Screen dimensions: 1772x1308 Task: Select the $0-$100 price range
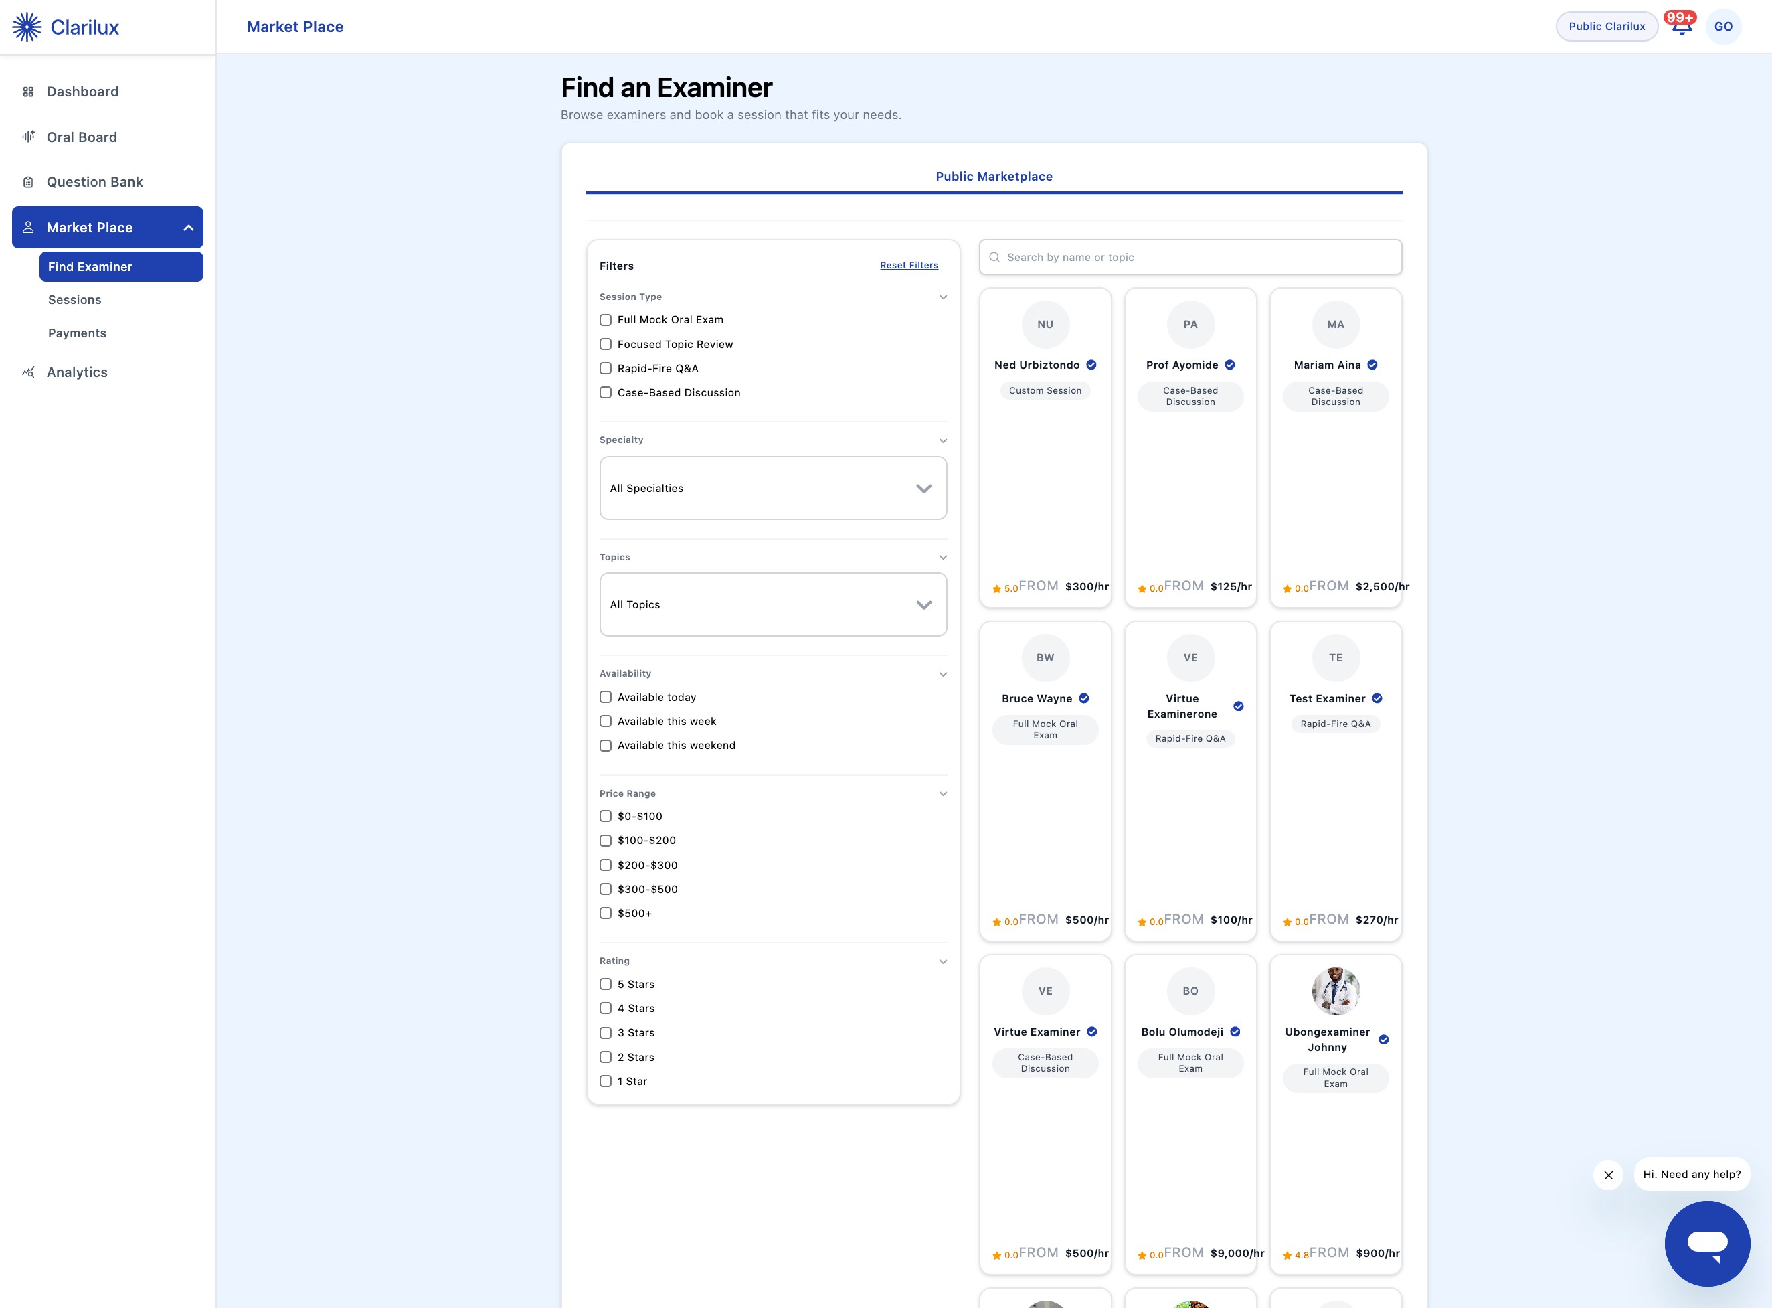606,816
